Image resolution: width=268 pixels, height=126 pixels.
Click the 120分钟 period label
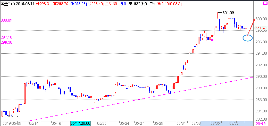coord(260,124)
